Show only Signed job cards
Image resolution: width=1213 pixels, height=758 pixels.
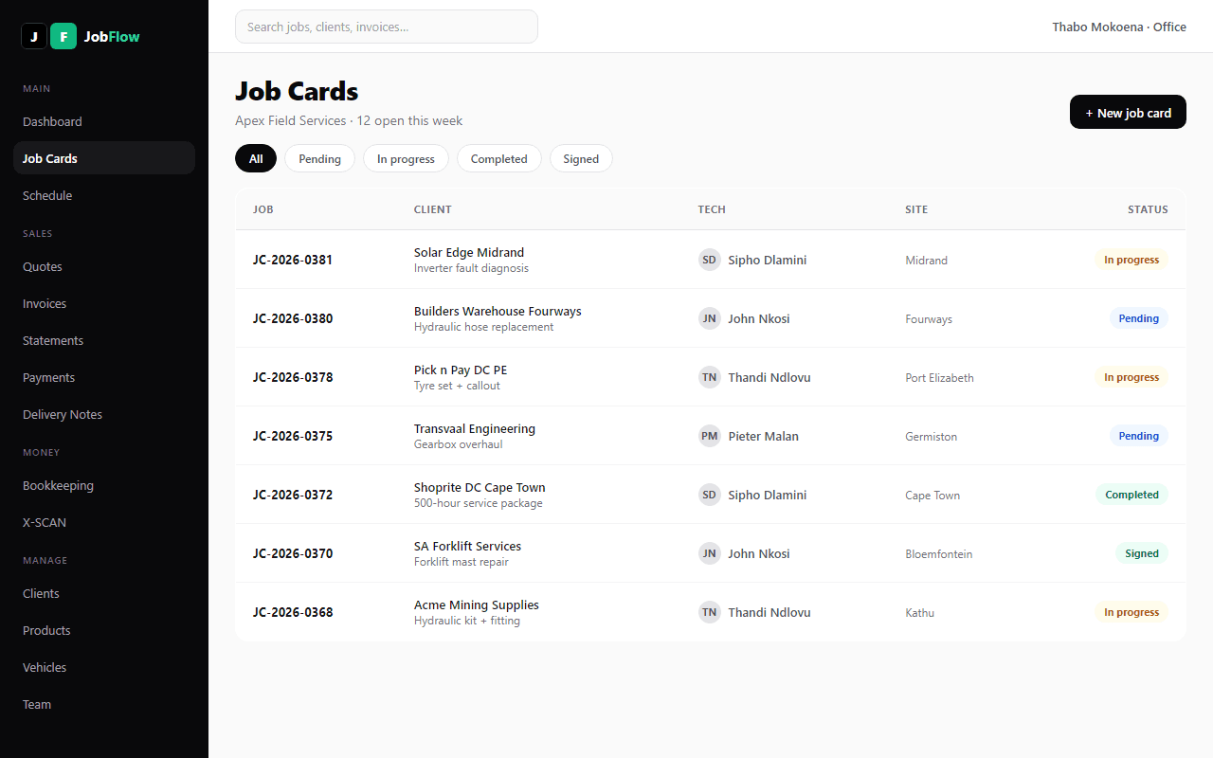point(581,158)
